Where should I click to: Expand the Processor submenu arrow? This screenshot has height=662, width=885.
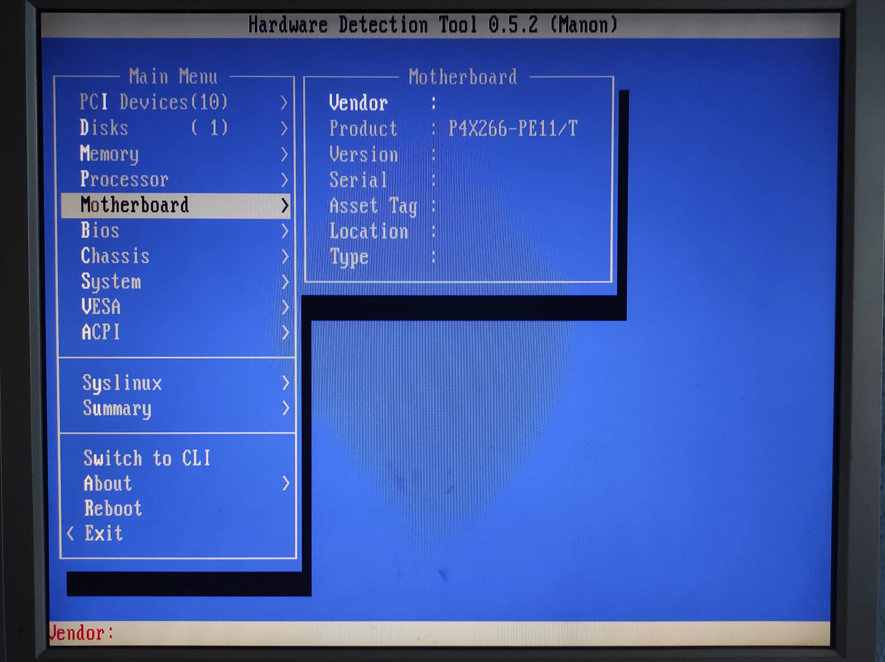[284, 179]
